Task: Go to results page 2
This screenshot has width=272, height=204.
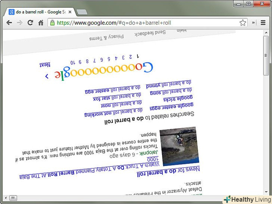Action: point(130,57)
